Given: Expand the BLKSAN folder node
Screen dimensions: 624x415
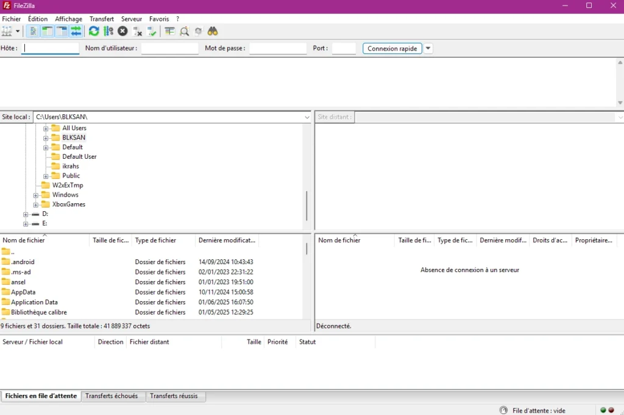Looking at the screenshot, I should coord(46,138).
